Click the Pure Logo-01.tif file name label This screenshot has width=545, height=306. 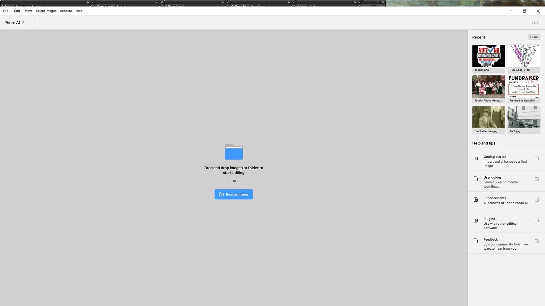click(520, 70)
